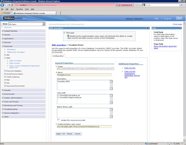Toggle Isolate this resource provider checkbox
This screenshot has width=186, height=145.
tap(58, 120)
